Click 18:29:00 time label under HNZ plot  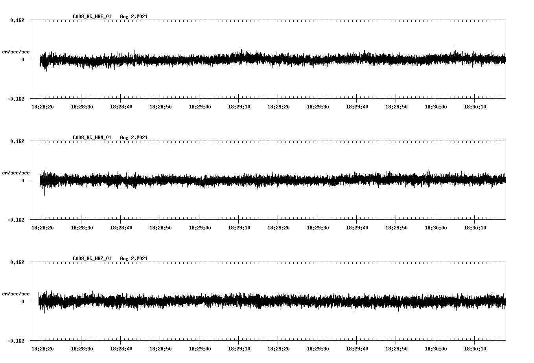(200, 349)
